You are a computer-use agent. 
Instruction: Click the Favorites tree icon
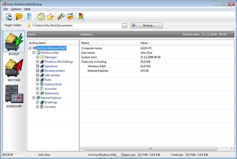(42, 107)
